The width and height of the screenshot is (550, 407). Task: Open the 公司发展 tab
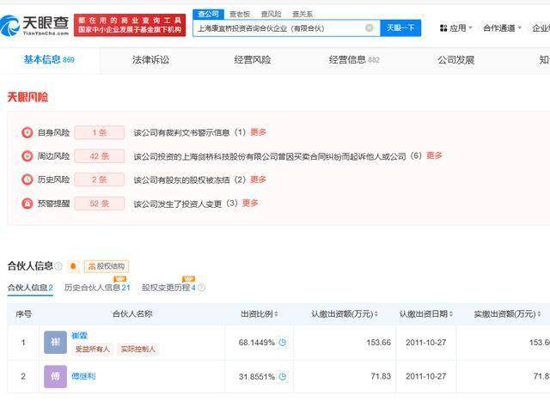455,60
